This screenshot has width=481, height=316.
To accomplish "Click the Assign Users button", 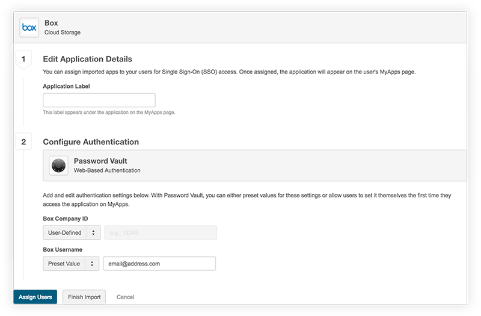I will [x=35, y=297].
